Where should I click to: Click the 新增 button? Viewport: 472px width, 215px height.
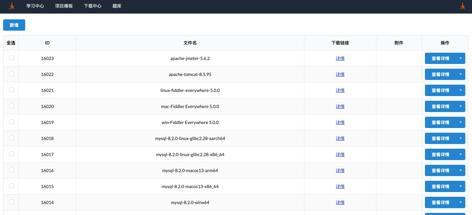(x=14, y=25)
